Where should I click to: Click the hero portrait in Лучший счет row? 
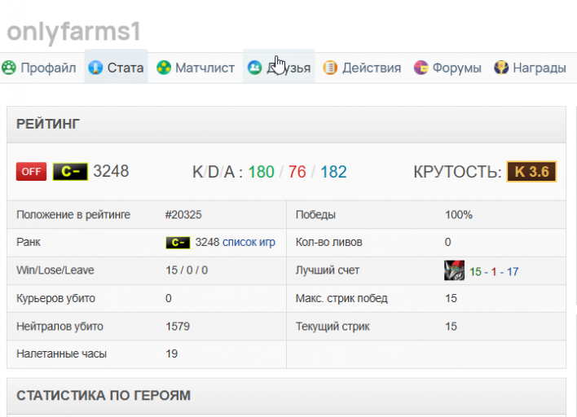coord(454,270)
